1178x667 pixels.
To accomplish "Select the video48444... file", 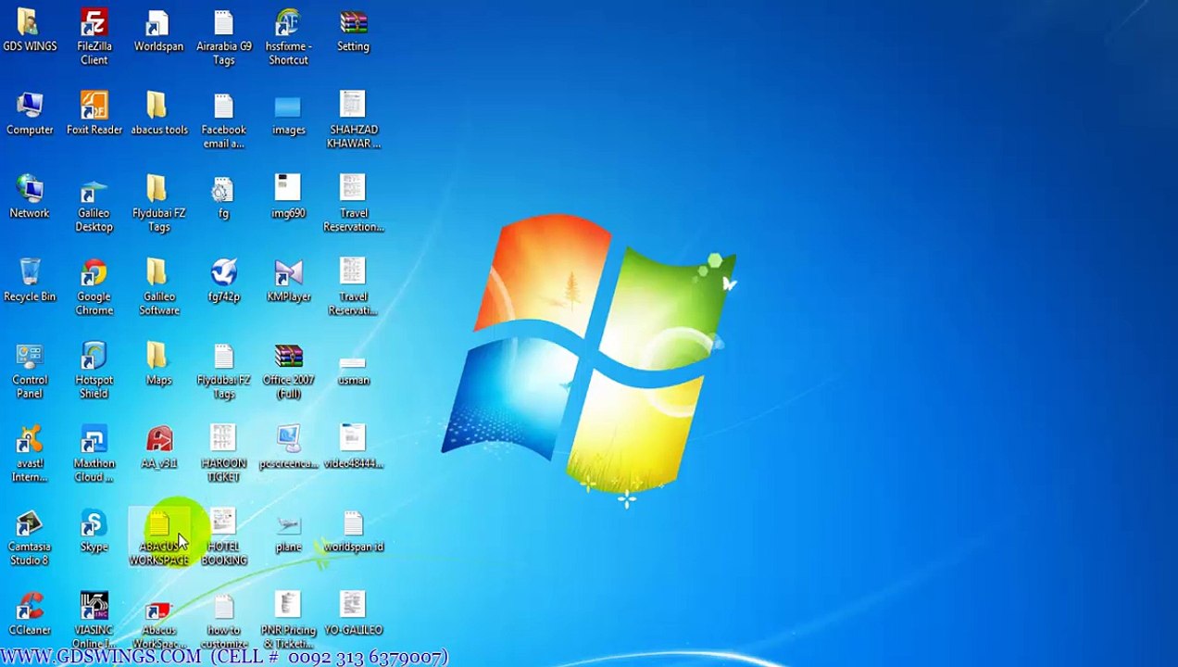I will 353,447.
